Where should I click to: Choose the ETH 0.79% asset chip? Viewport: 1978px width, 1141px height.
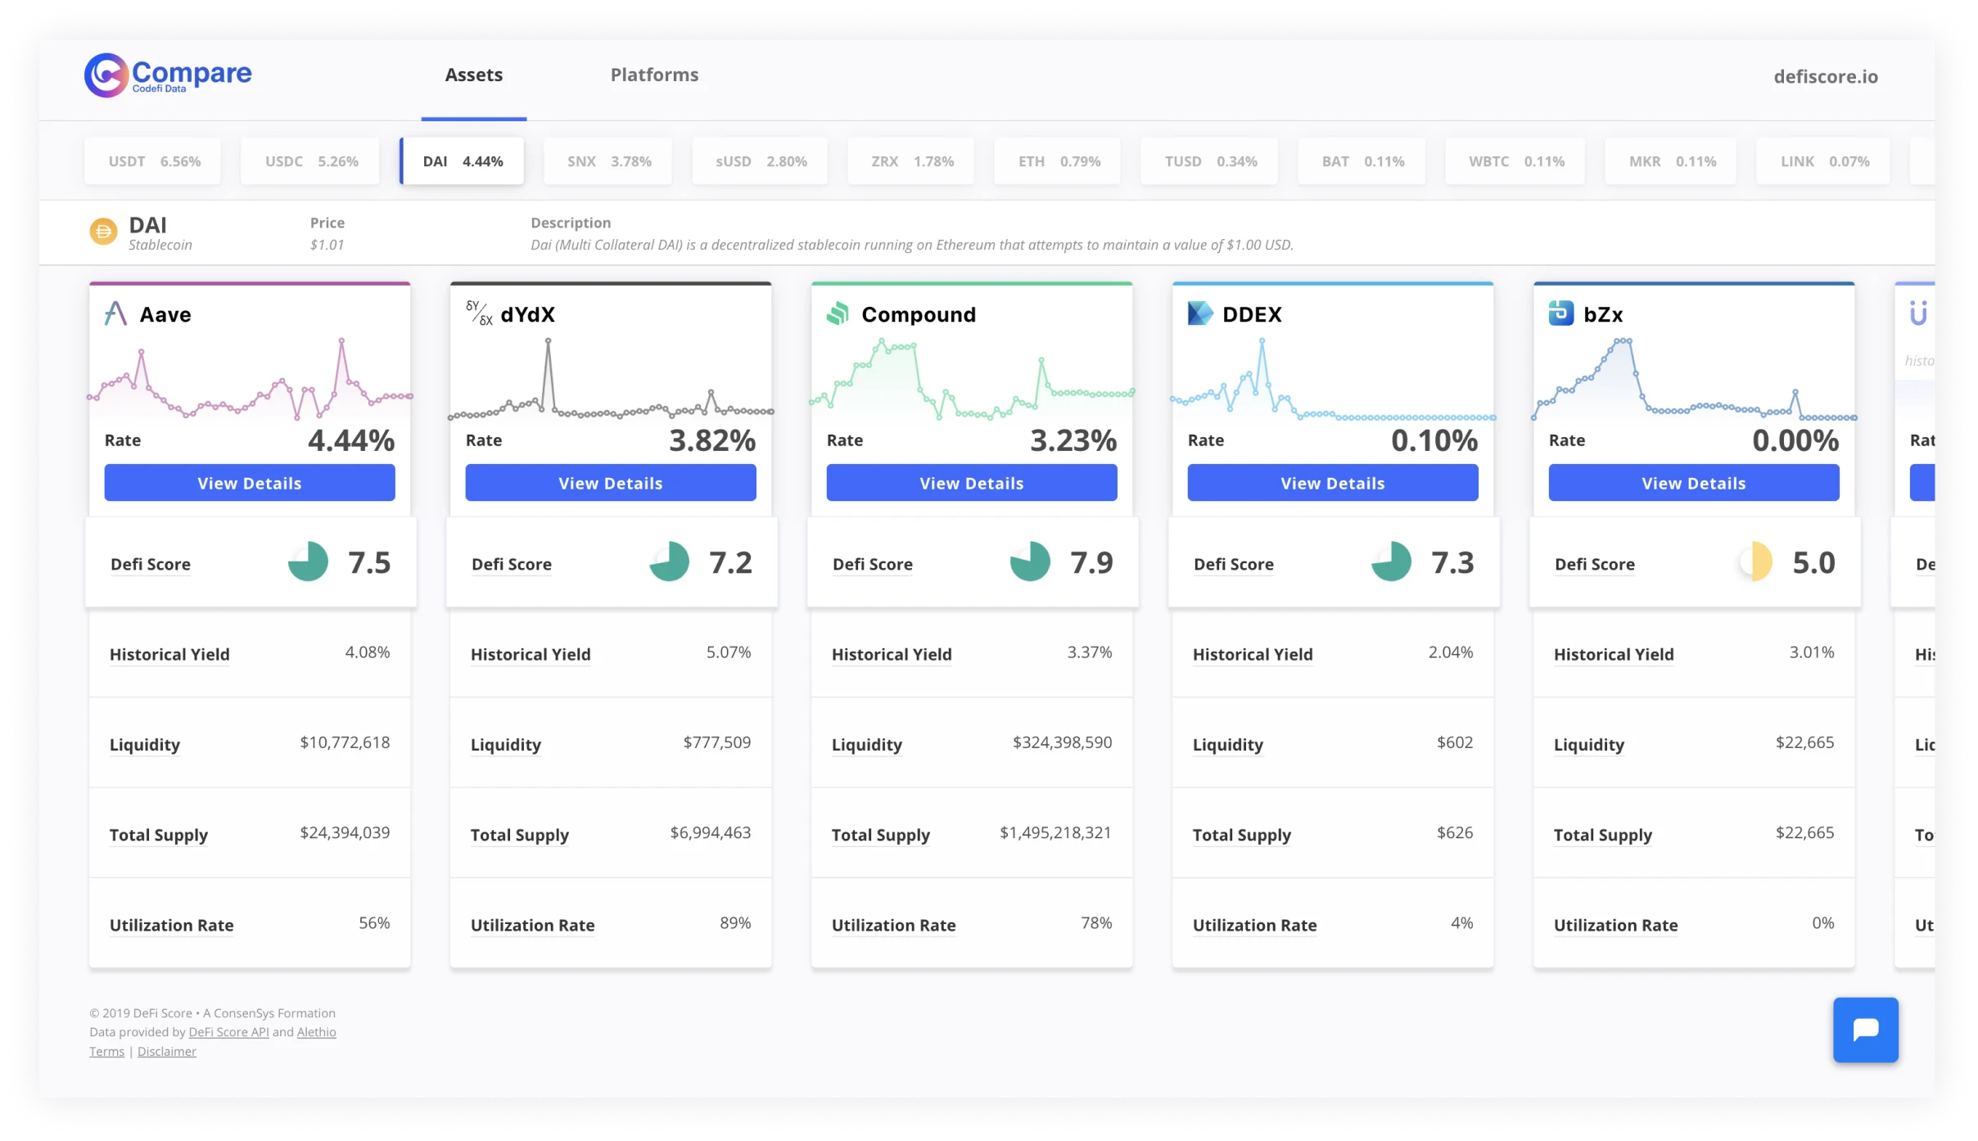click(1058, 161)
